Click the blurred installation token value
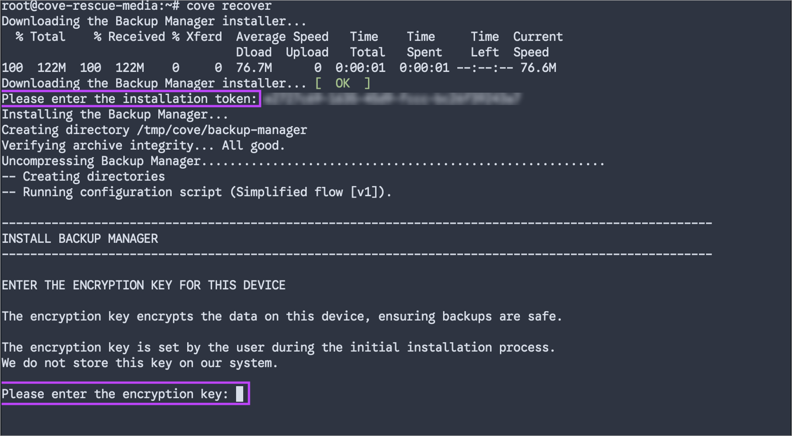Viewport: 792px width, 436px height. pos(392,99)
